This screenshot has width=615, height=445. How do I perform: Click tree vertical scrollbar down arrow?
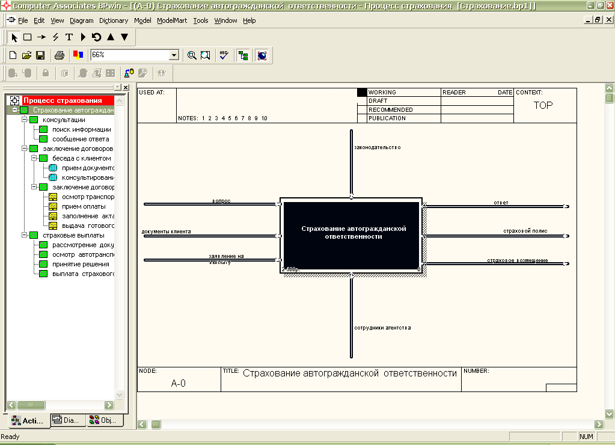click(120, 394)
